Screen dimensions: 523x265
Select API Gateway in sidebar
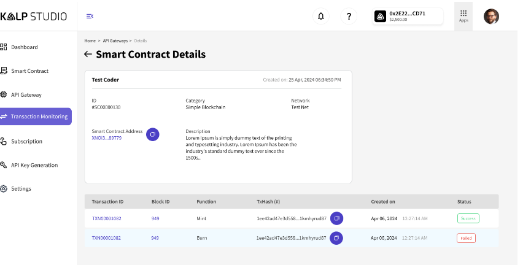26,94
